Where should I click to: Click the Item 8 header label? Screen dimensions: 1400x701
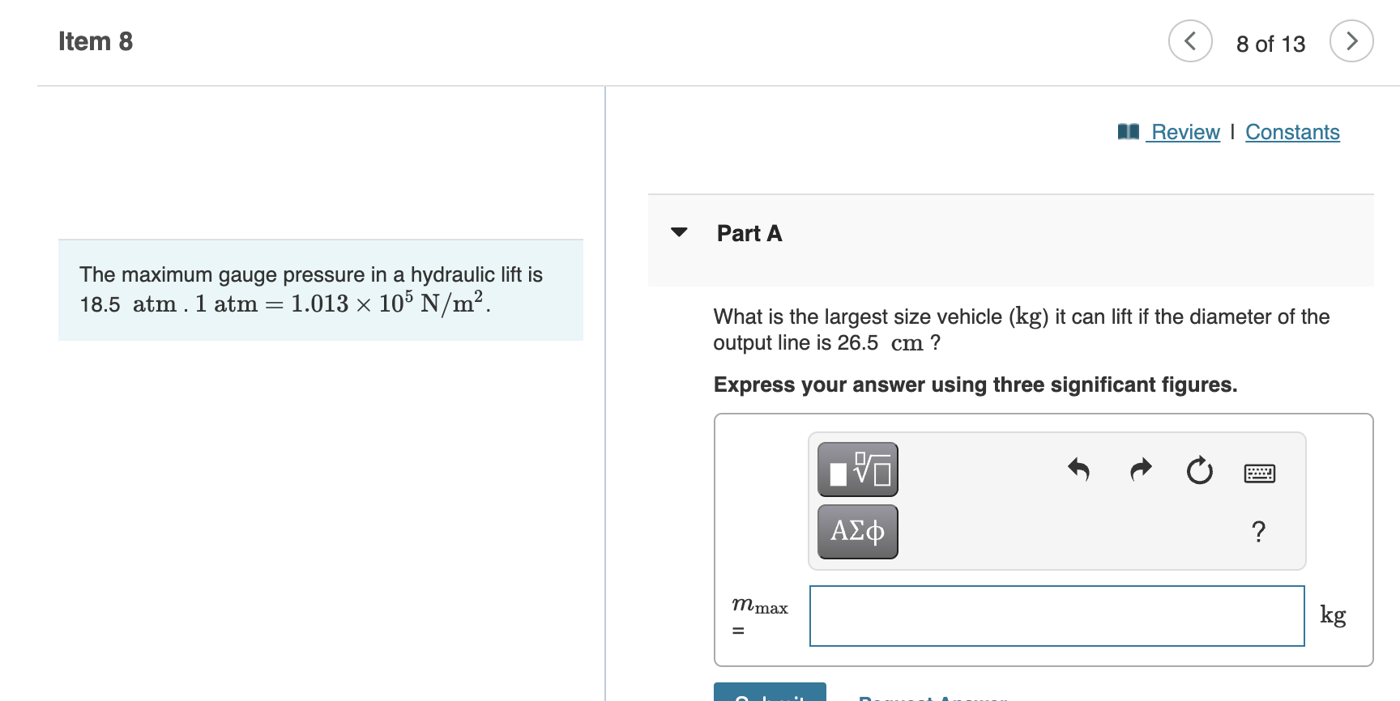pos(96,40)
